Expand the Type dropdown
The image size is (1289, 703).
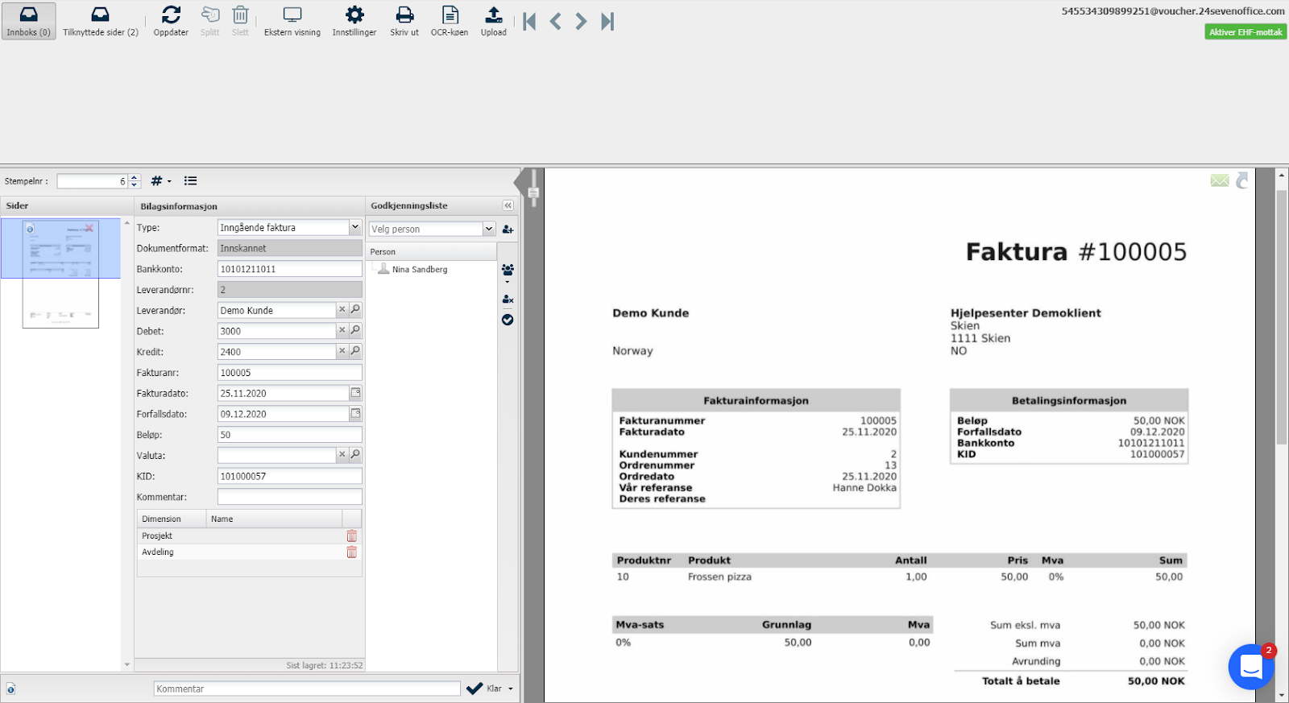354,228
